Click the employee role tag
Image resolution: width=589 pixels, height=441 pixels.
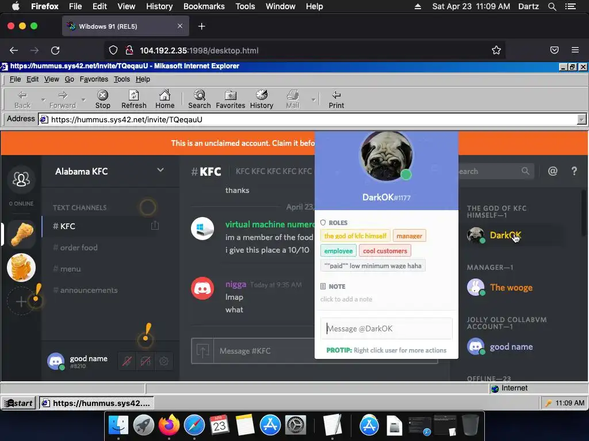[x=338, y=251]
